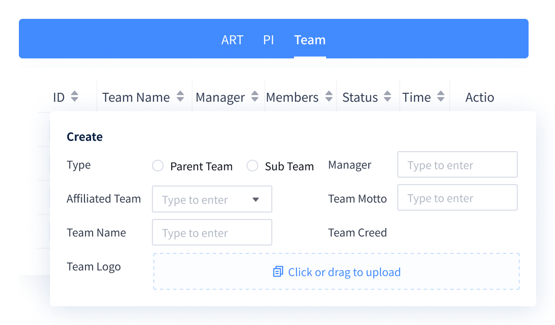Screen dimensions: 555x325
Task: Open the PI tab
Action: (x=269, y=40)
